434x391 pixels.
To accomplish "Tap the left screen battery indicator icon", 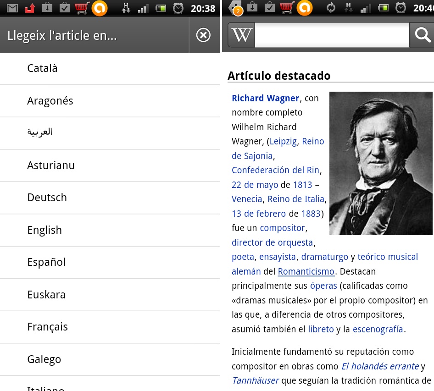I will pos(161,8).
